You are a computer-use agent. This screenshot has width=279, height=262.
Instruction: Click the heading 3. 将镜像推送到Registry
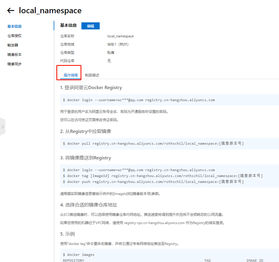pyautogui.click(x=86, y=158)
